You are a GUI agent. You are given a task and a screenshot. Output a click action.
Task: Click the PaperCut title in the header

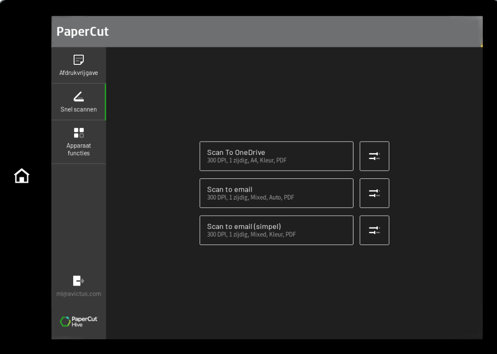82,31
